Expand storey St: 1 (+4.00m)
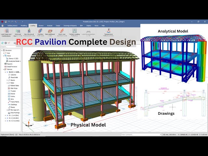The image size is (208, 156). [x=5, y=116]
